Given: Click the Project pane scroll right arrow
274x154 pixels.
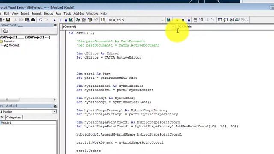Looking at the screenshot, I should point(55,100).
